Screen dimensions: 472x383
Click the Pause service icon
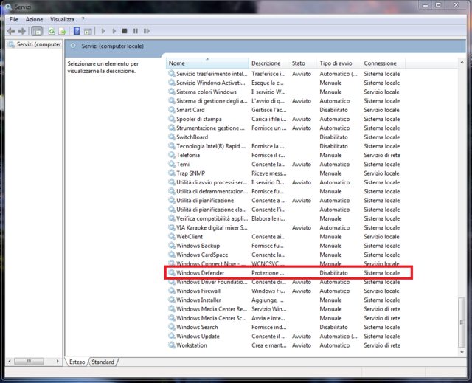(136, 31)
